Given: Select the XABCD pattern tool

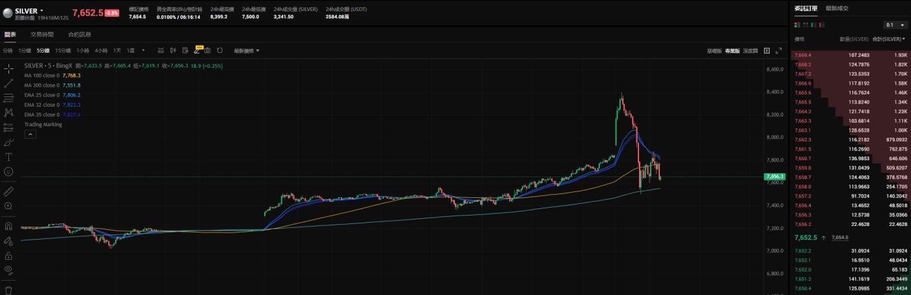Looking at the screenshot, I should tap(8, 113).
